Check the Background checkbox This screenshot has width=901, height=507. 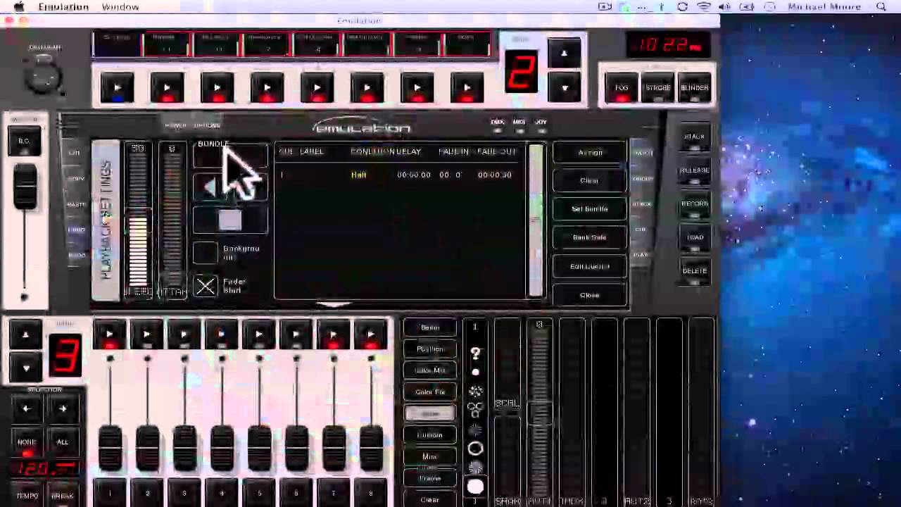click(x=206, y=253)
